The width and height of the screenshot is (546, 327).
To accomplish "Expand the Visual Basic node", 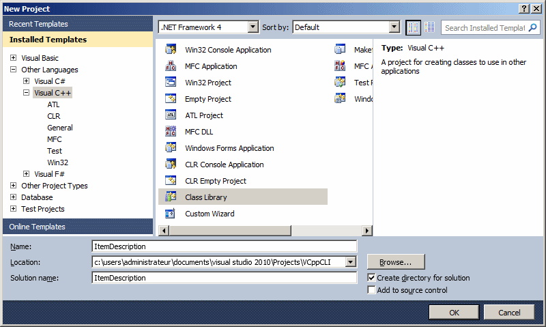I will (13, 58).
